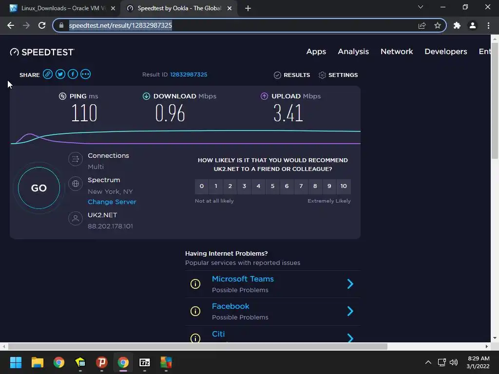The width and height of the screenshot is (499, 374).
Task: Open SETTINGS
Action: pos(338,75)
